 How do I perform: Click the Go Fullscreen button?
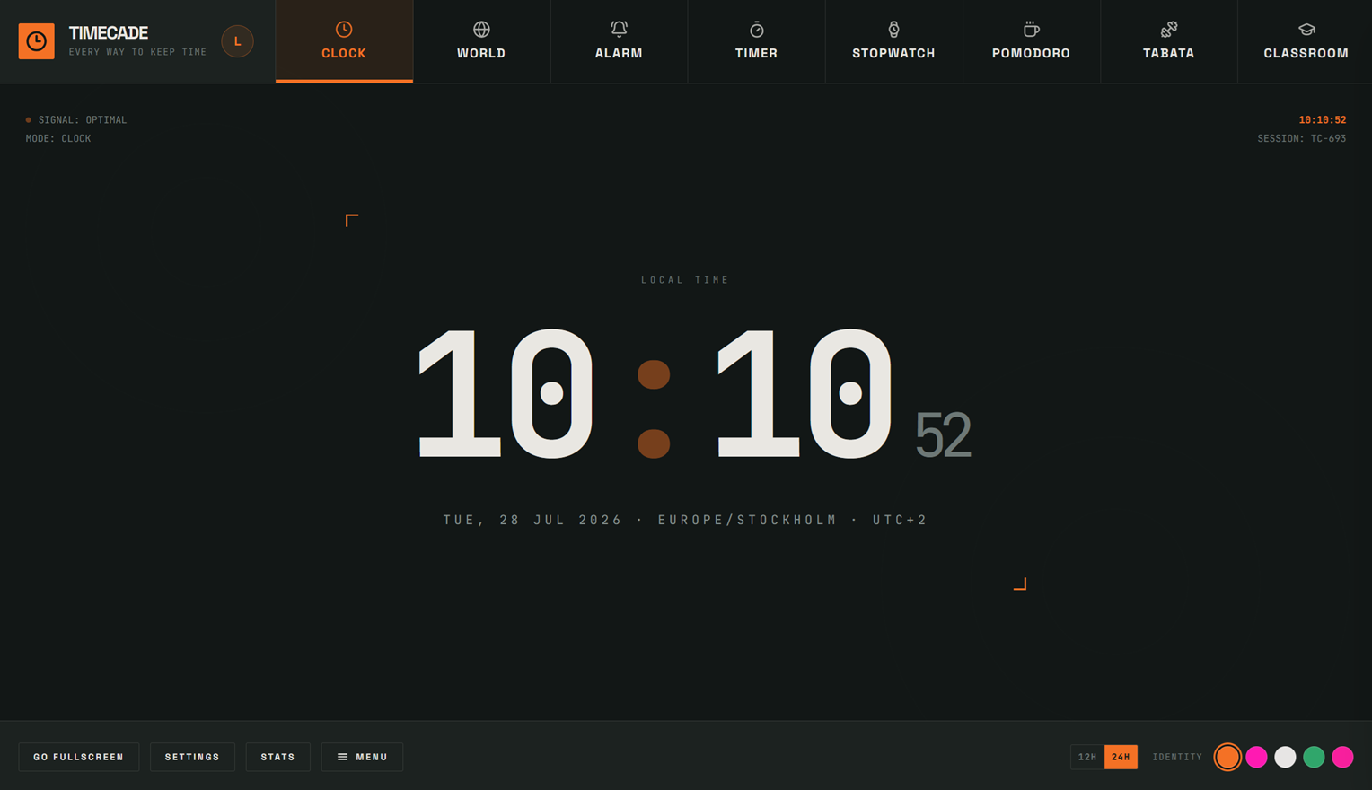pyautogui.click(x=79, y=757)
